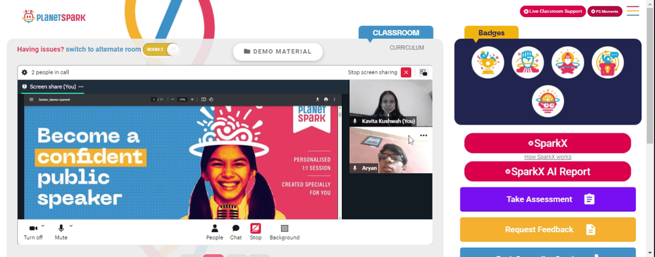The width and height of the screenshot is (655, 257).
Task: Open Screen share (You) three-dot options
Action: tap(81, 87)
